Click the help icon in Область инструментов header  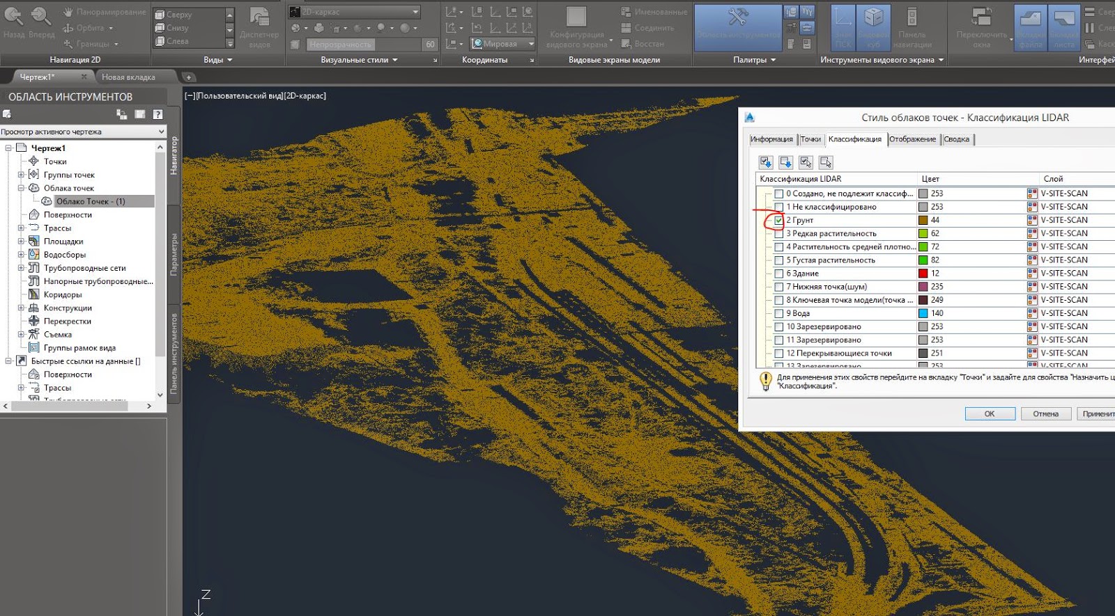point(158,114)
